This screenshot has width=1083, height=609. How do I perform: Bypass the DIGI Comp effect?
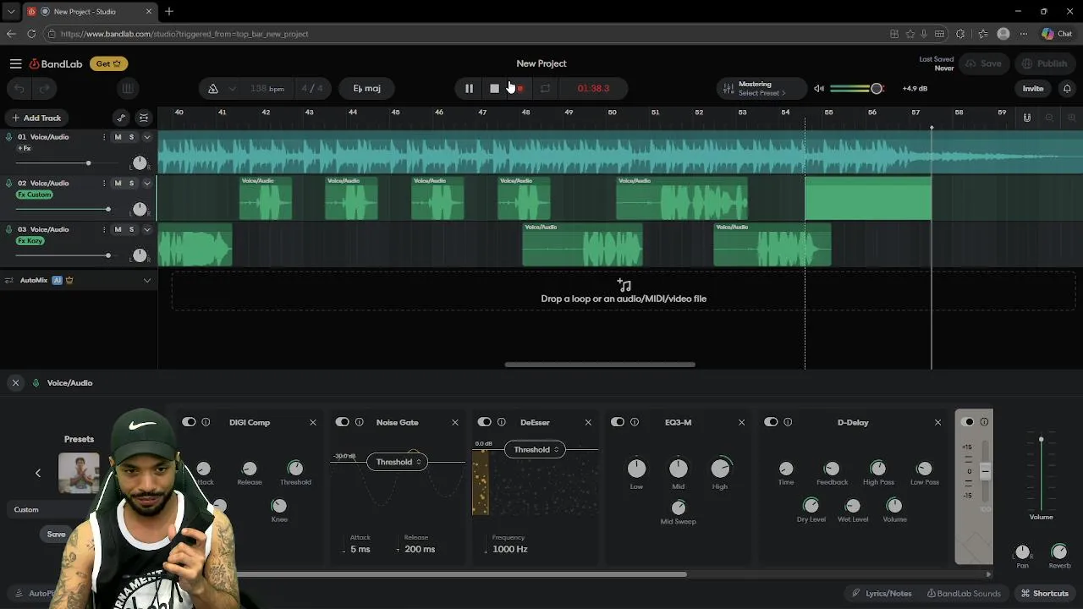tap(189, 422)
